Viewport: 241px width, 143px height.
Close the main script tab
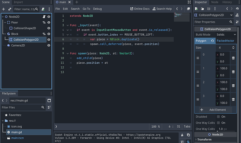tap(70, 2)
